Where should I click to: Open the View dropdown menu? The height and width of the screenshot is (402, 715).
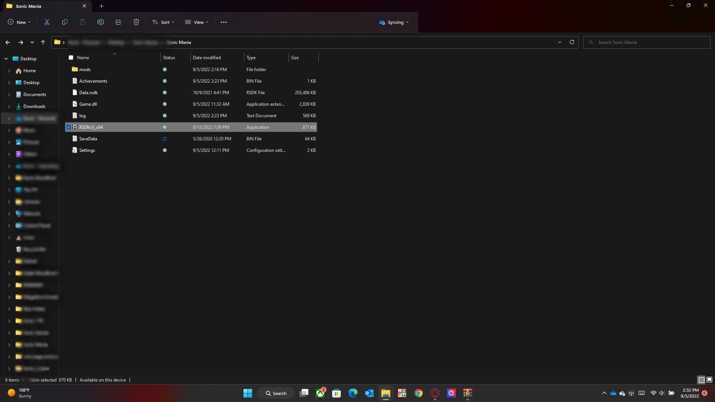coord(197,22)
